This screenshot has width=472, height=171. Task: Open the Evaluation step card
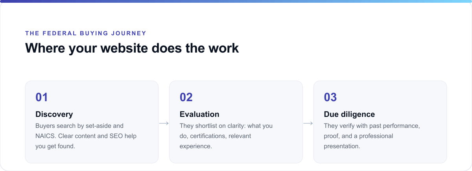click(236, 122)
